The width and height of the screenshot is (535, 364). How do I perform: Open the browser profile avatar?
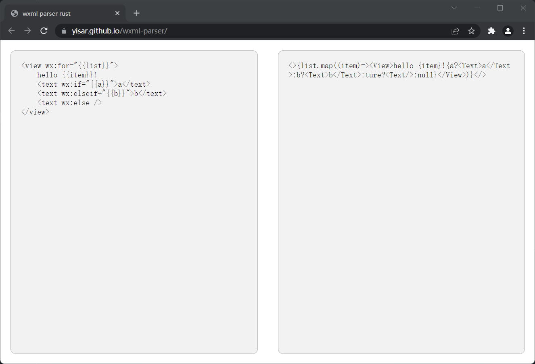[508, 31]
